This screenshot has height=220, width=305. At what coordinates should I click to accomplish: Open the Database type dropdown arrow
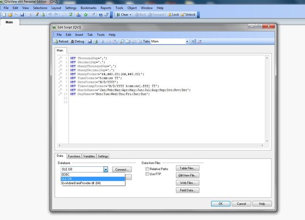coord(106,170)
